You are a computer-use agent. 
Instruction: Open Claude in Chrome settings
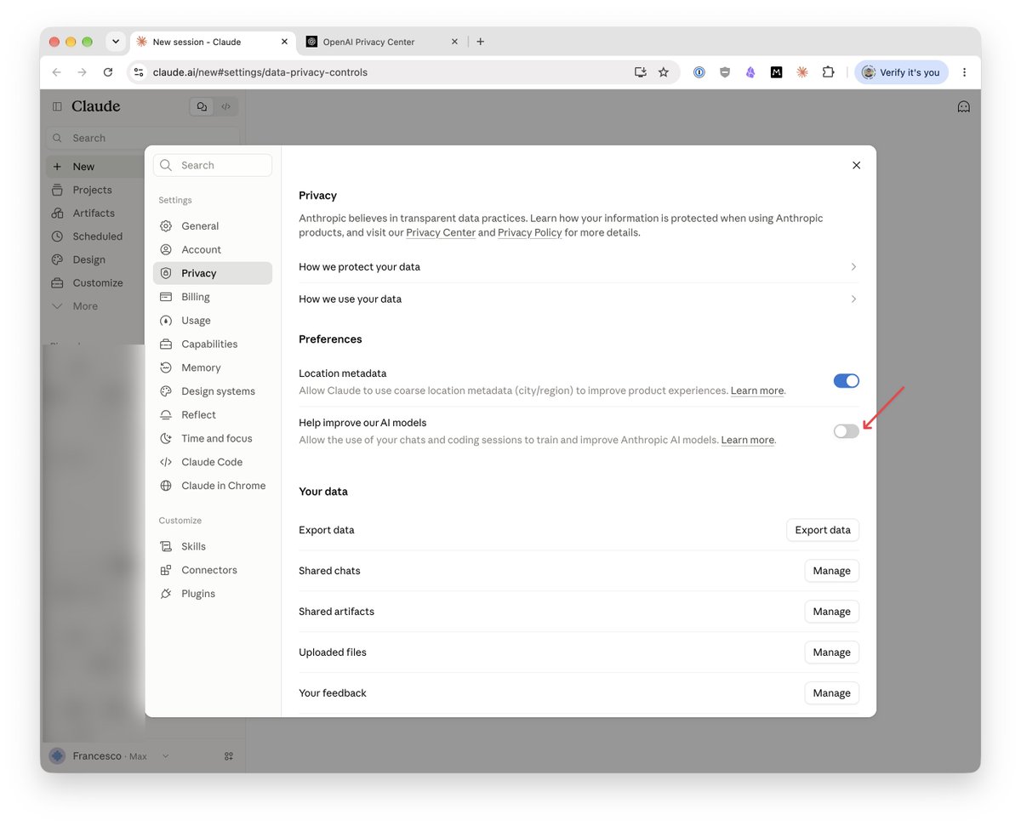click(213, 486)
